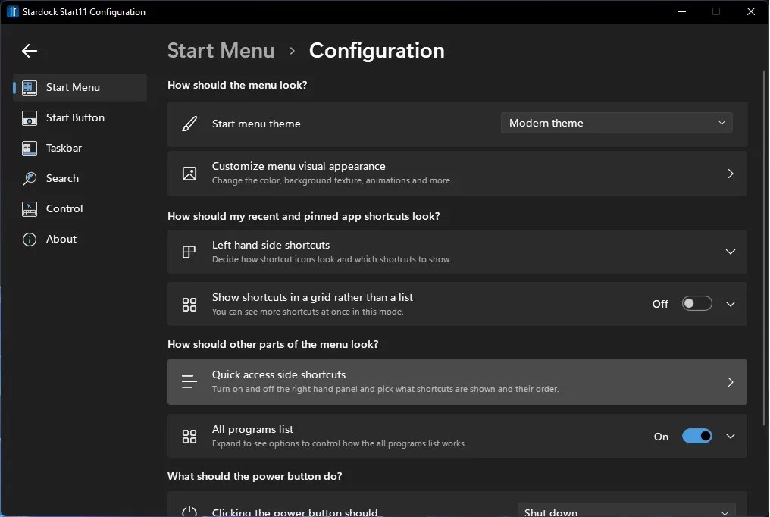The width and height of the screenshot is (770, 517).
Task: Click the vertical scrollbar on the right
Action: 764,248
